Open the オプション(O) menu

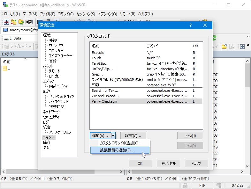[108, 14]
